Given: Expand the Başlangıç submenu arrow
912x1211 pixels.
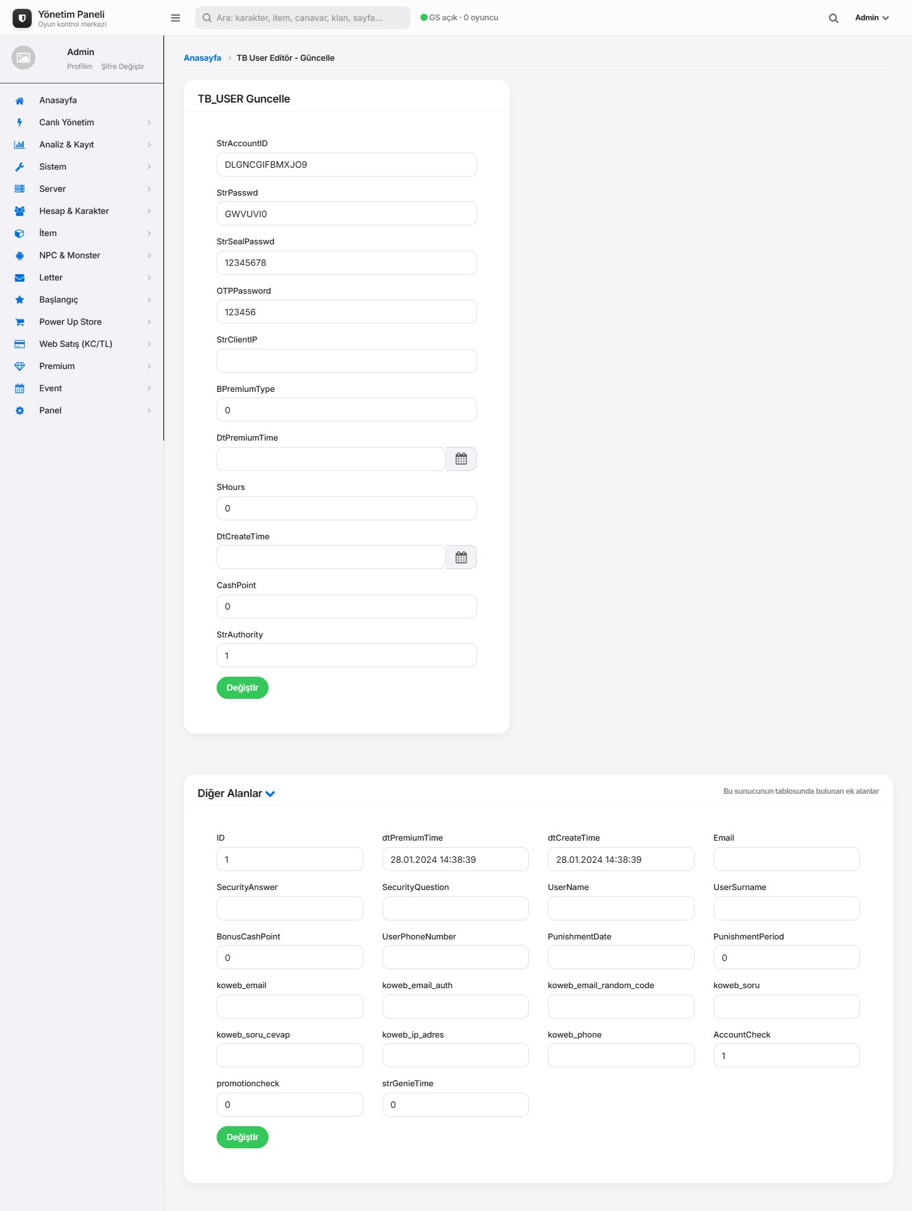Looking at the screenshot, I should (149, 300).
